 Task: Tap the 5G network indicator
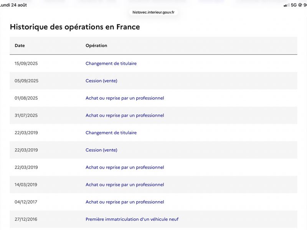pos(294,5)
